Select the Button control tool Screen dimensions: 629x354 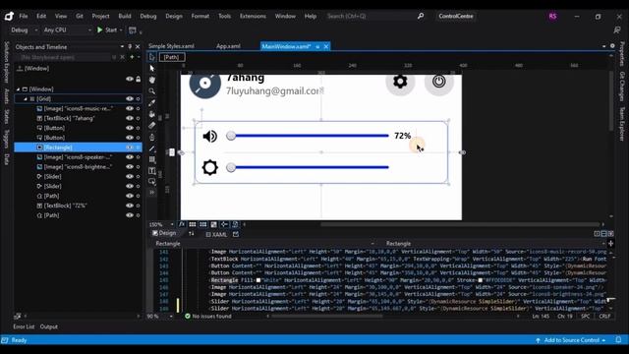[x=152, y=182]
